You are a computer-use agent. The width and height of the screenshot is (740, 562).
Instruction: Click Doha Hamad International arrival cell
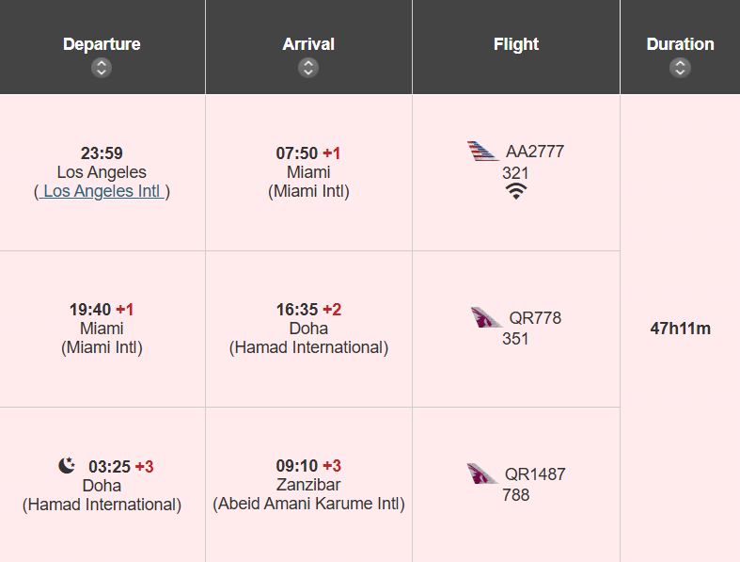click(308, 329)
